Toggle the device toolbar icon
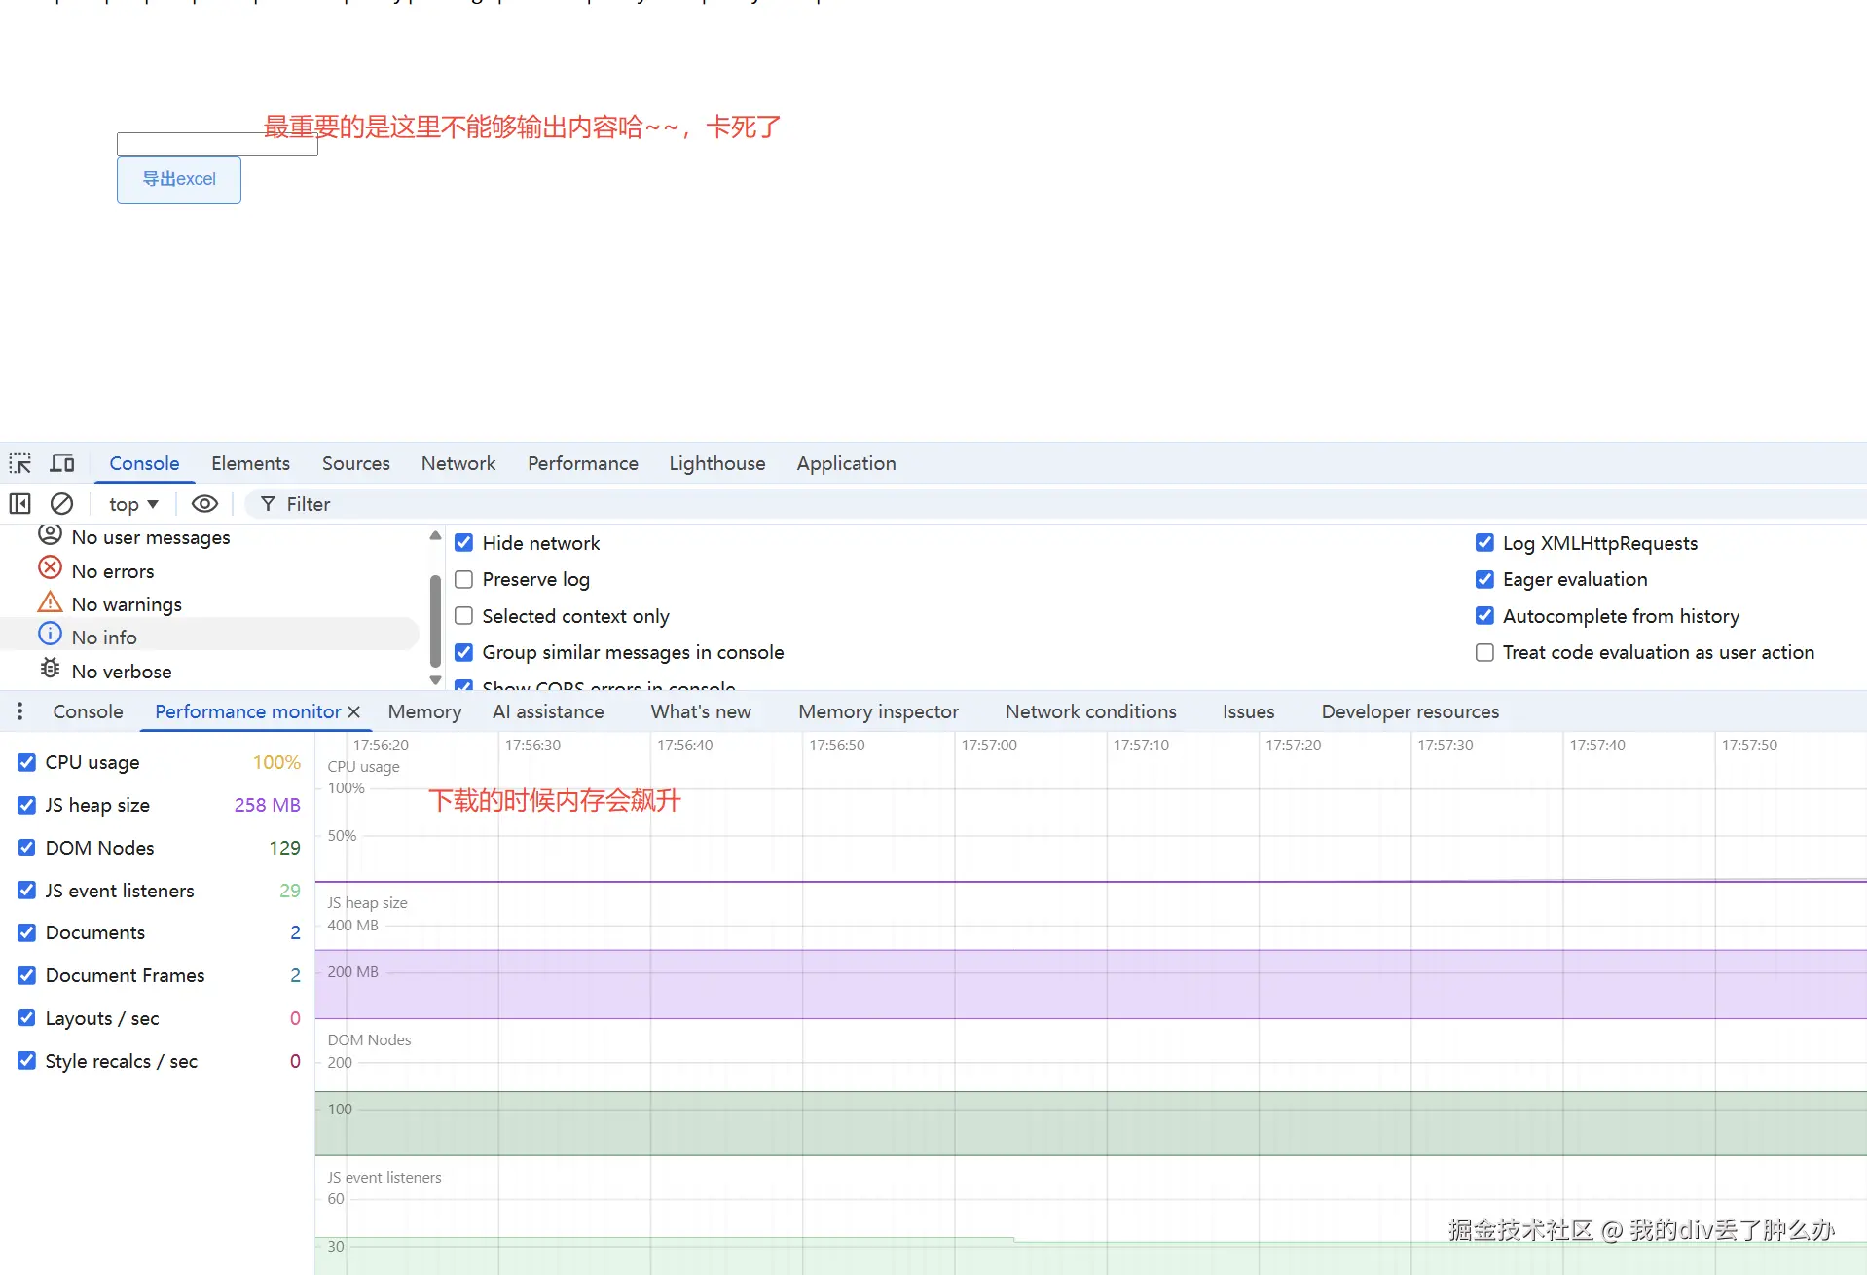The image size is (1867, 1275). pyautogui.click(x=62, y=463)
